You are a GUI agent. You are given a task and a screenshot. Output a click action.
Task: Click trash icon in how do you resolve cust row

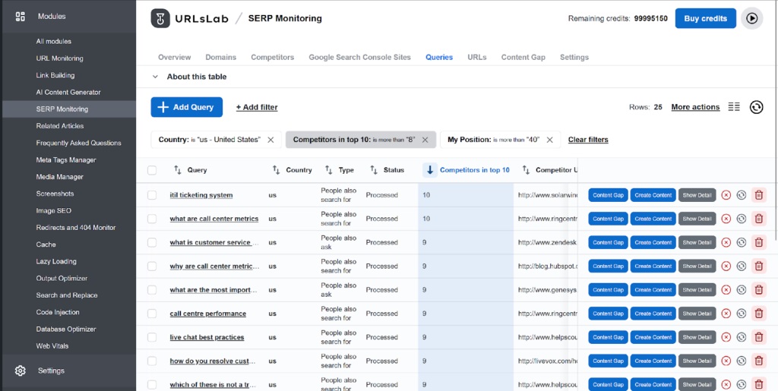coord(759,361)
